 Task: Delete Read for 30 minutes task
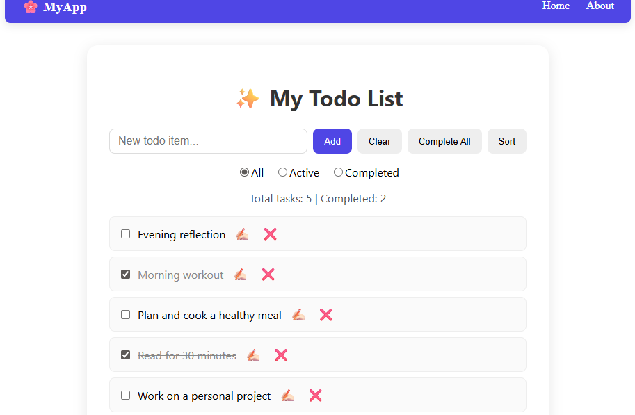[x=281, y=355]
